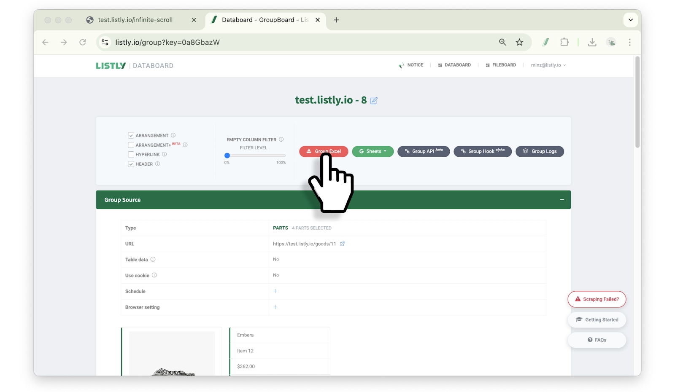Click plus icon in Schedule row
Viewport: 675px width, 392px height.
275,291
